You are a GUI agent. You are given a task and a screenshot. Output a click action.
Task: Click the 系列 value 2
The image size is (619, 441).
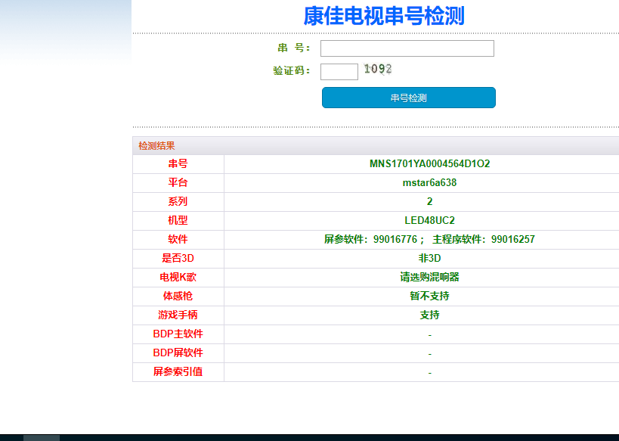(429, 201)
